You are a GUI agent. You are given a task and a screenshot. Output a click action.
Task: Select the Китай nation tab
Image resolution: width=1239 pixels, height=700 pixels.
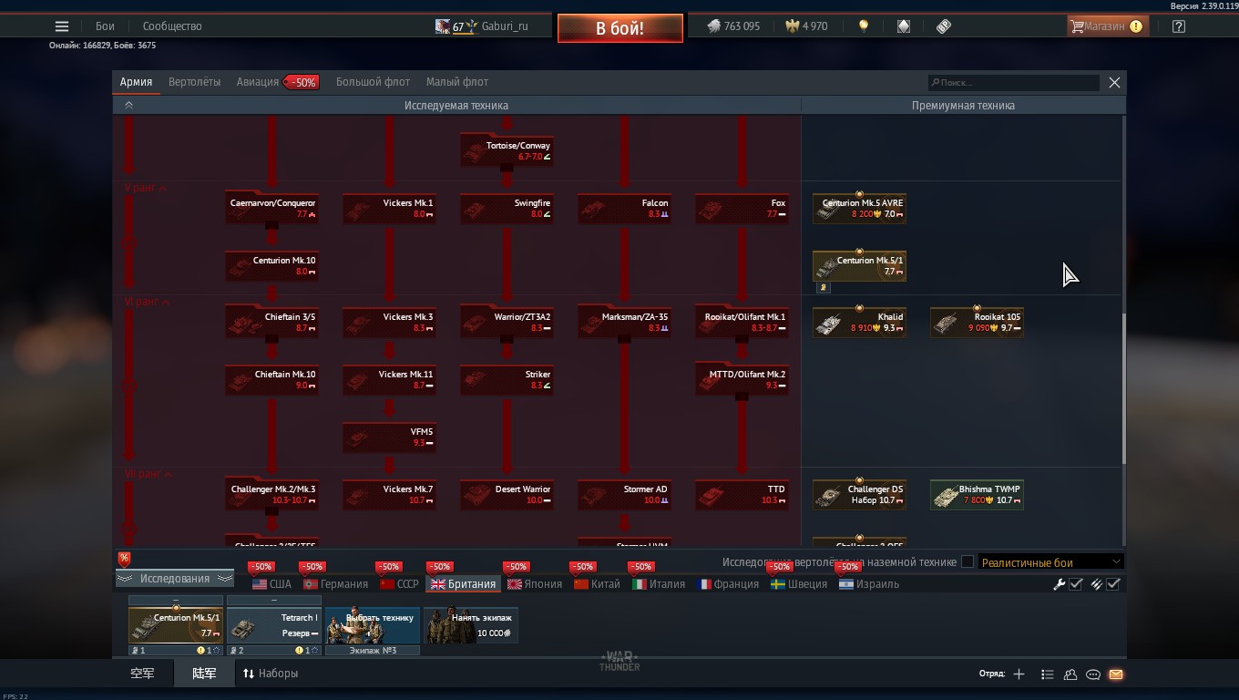[597, 584]
